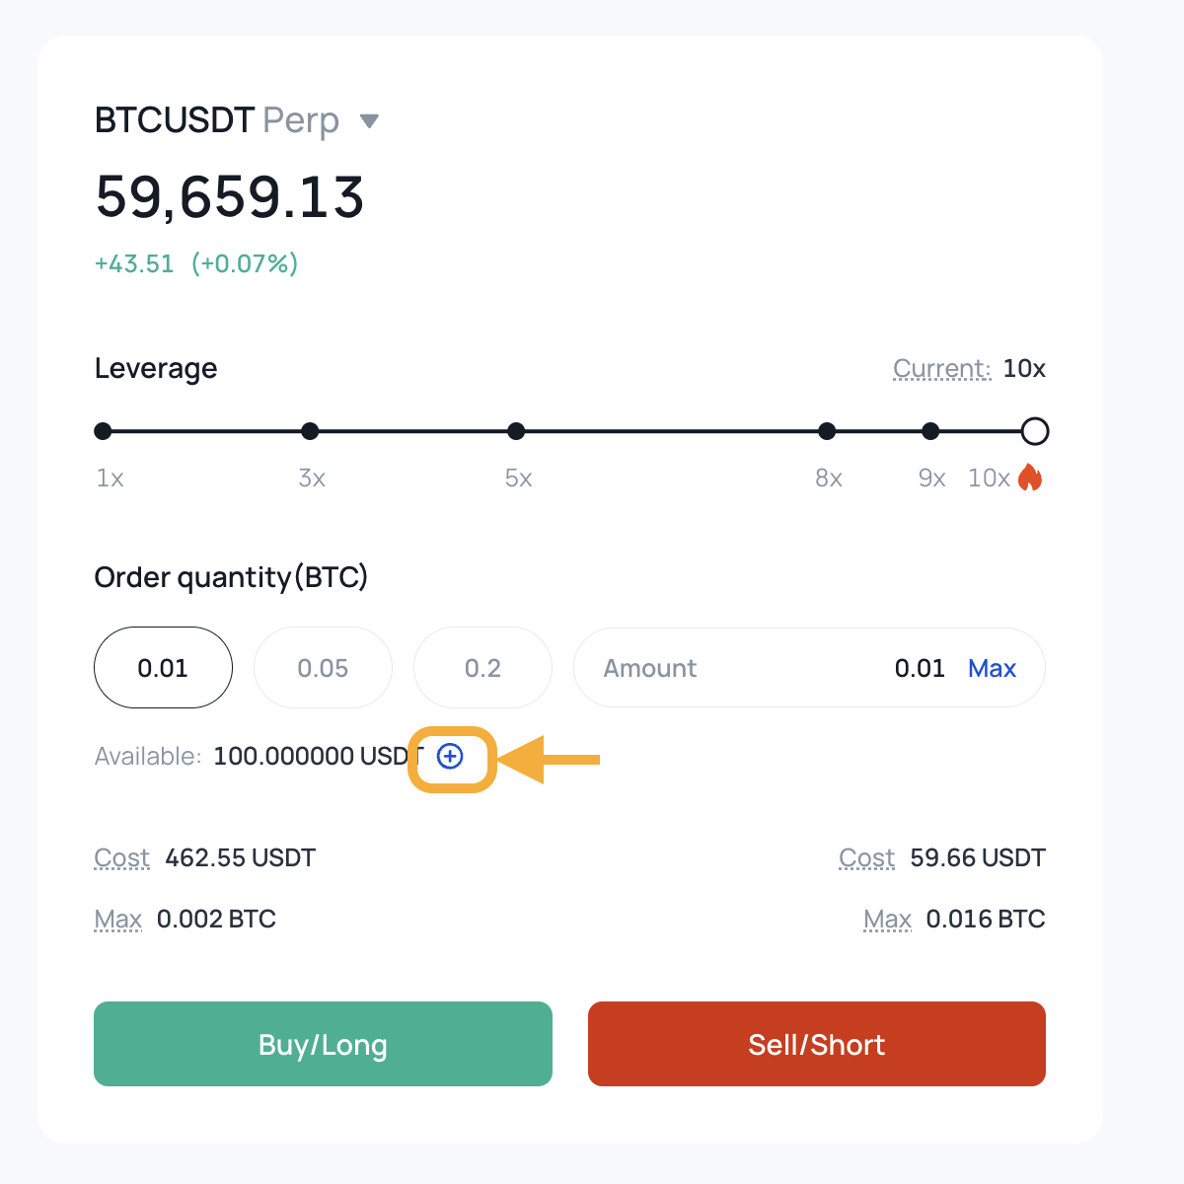This screenshot has height=1184, width=1184.
Task: Click the Max label above Sell/Short
Action: click(x=887, y=920)
